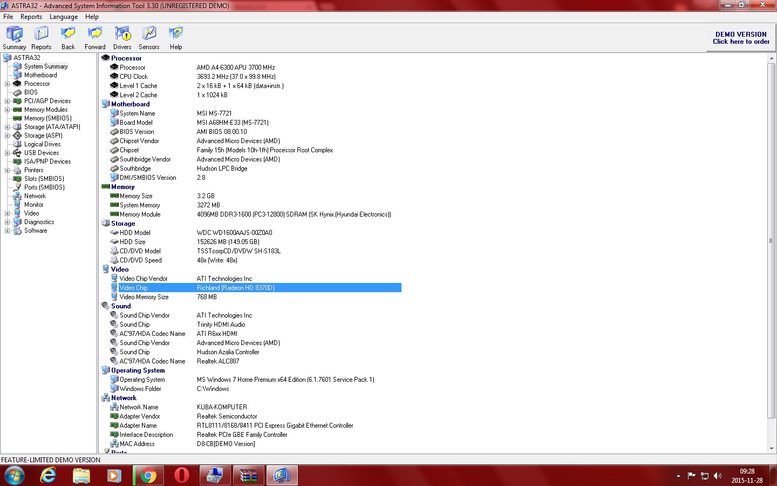
Task: Open the Drivers toolbar icon
Action: 122,38
